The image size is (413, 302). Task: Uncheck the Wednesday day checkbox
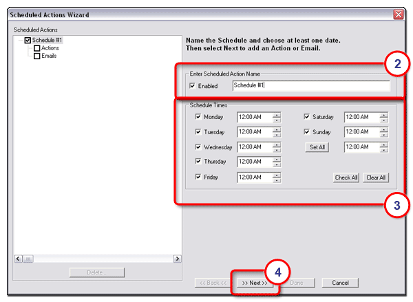[x=198, y=147]
